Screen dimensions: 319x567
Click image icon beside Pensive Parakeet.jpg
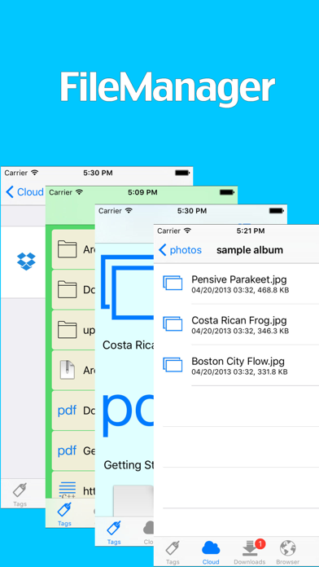pyautogui.click(x=173, y=283)
